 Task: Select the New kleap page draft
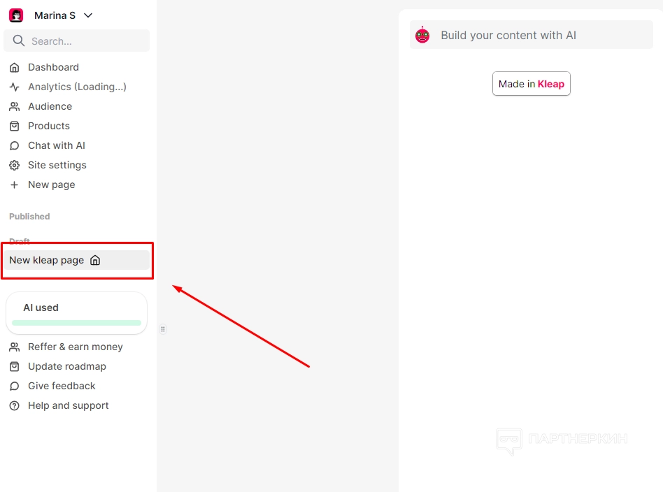(47, 260)
